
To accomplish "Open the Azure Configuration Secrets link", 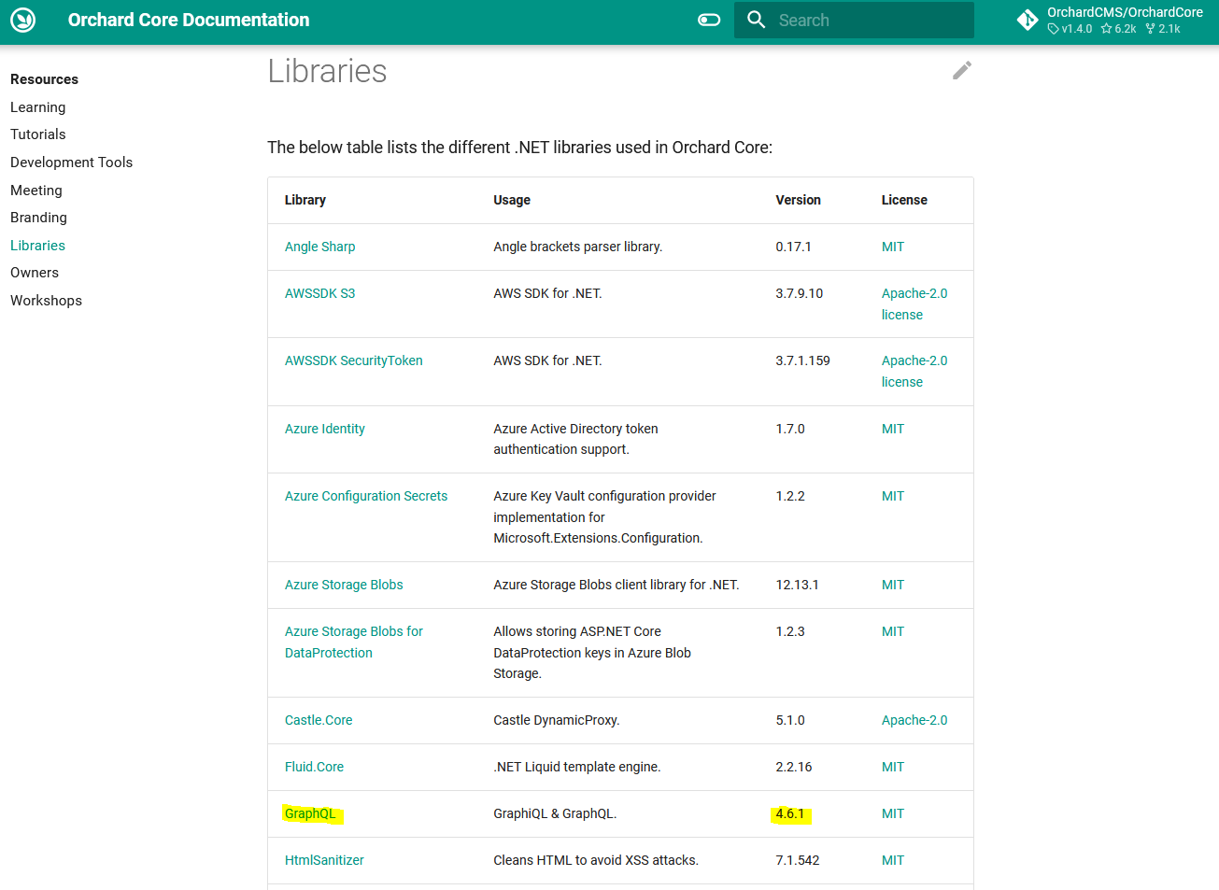I will [366, 496].
